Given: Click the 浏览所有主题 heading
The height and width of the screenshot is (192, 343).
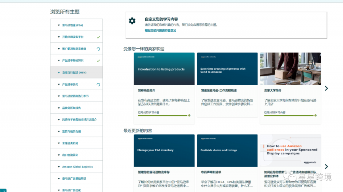Looking at the screenshot, I should [65, 12].
